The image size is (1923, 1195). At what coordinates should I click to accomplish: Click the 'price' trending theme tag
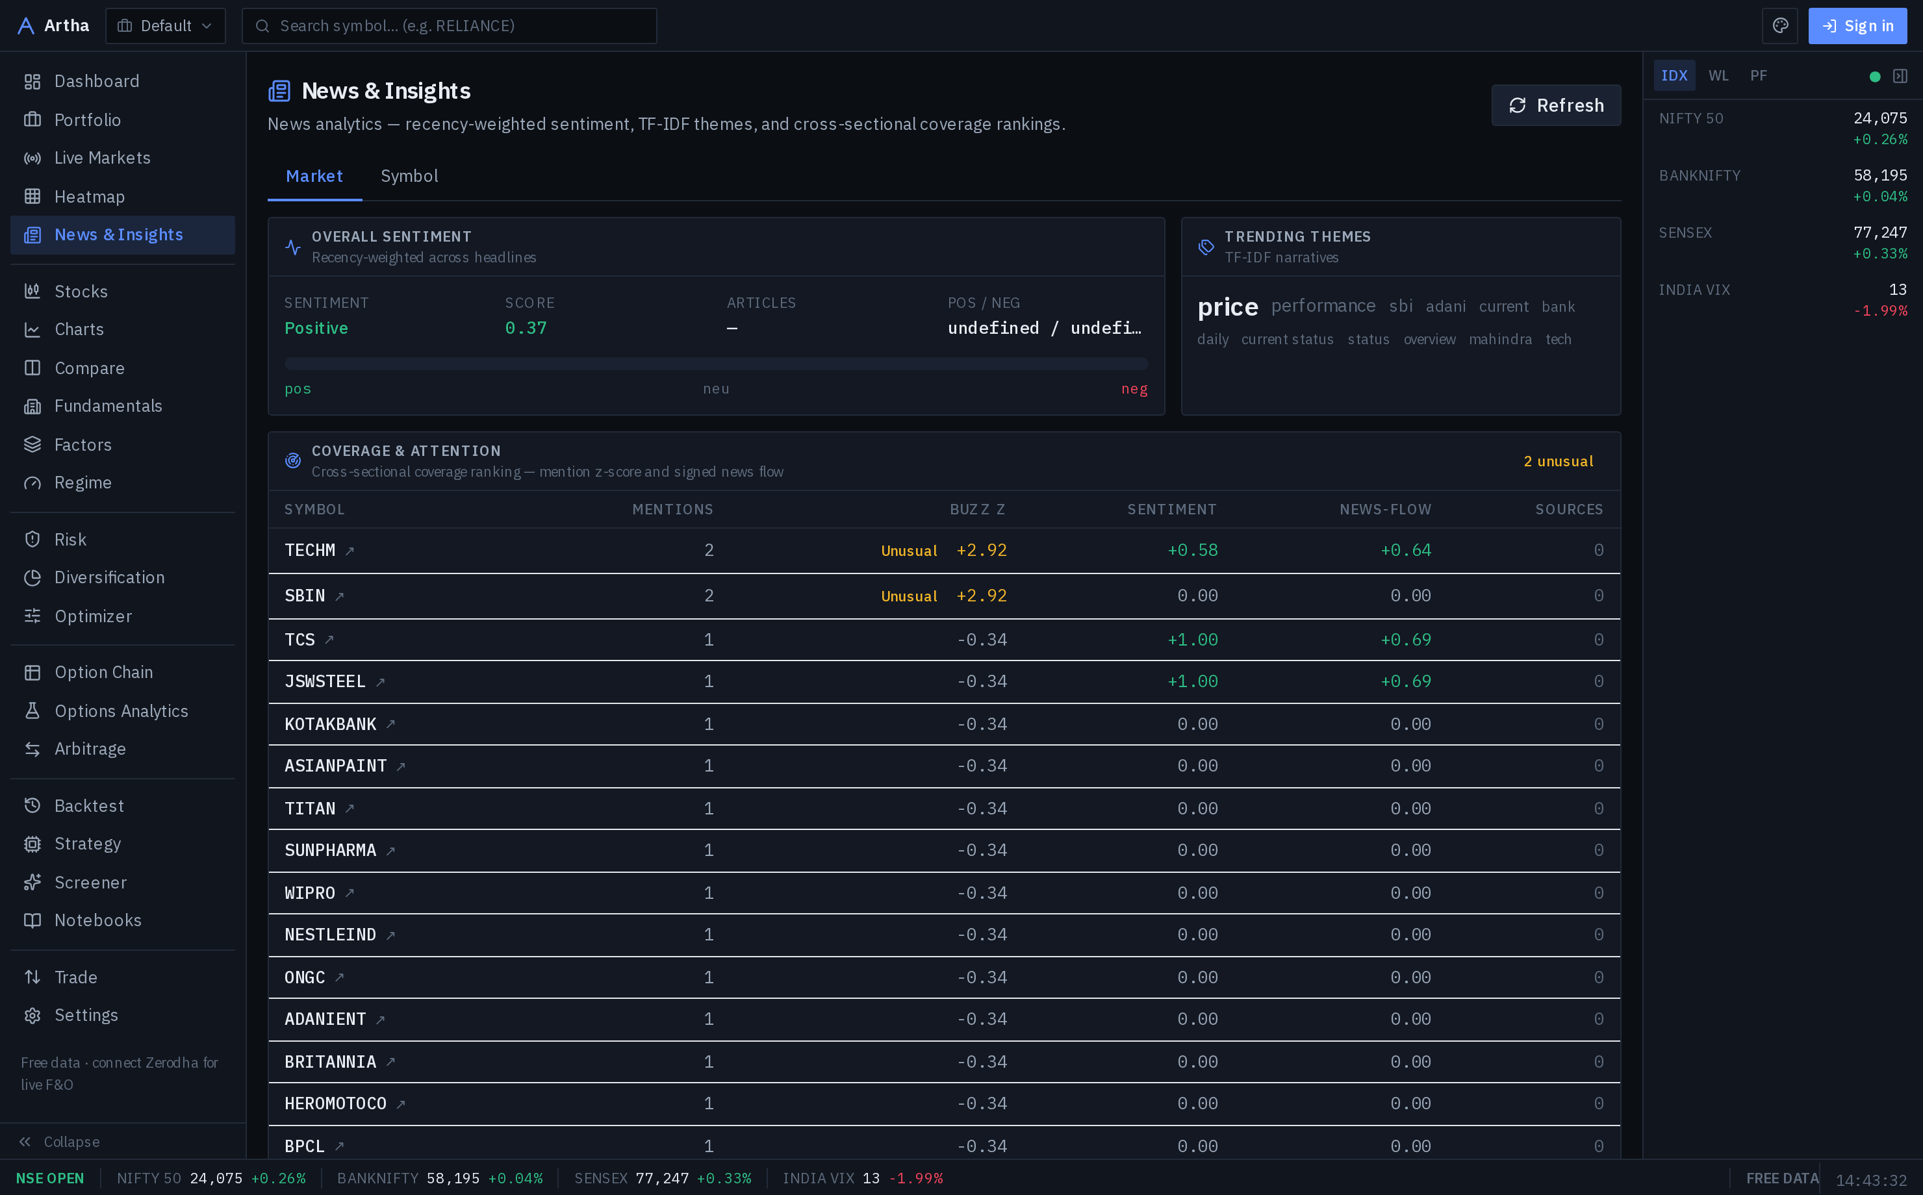[x=1227, y=307]
